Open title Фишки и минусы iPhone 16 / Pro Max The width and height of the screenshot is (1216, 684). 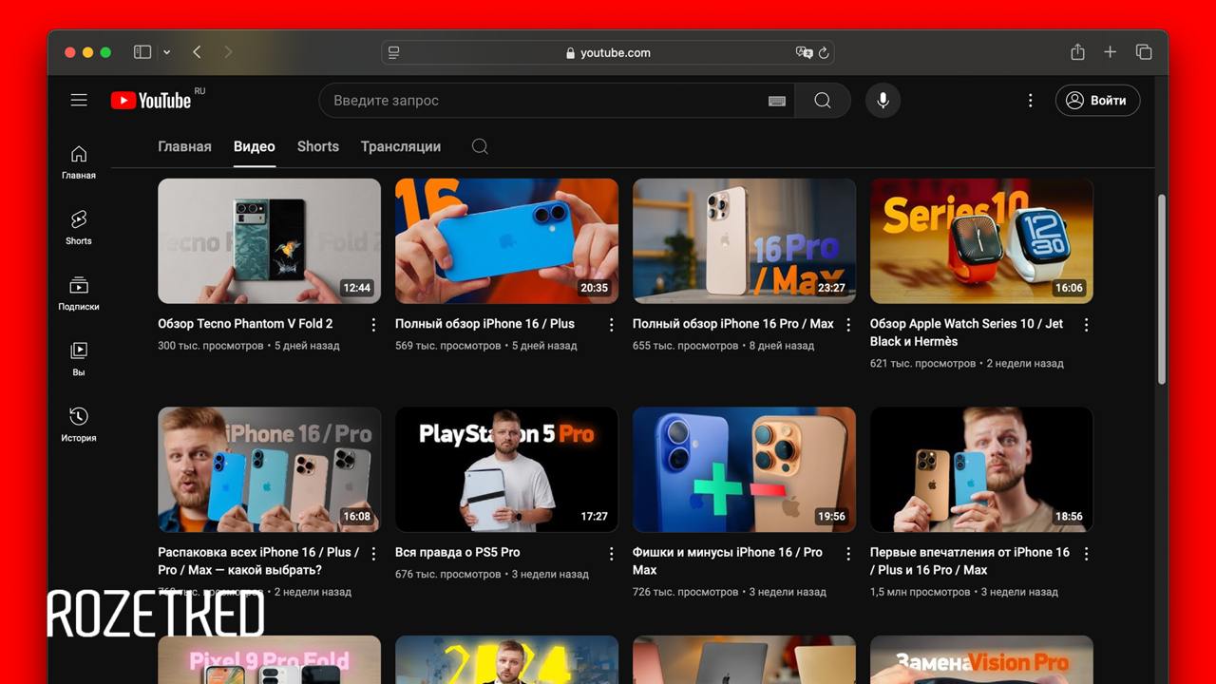[728, 560]
